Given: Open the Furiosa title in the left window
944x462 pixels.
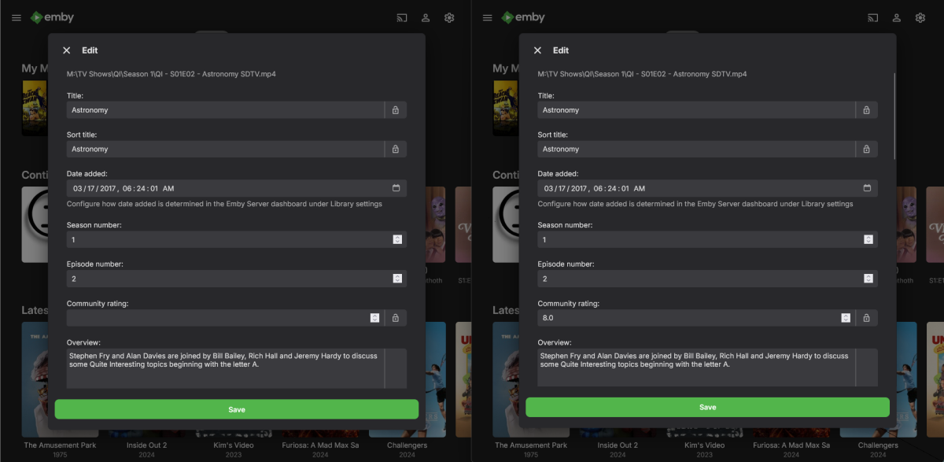Looking at the screenshot, I should coord(320,445).
